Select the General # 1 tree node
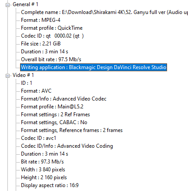This screenshot has width=188, height=191. coord(25,4)
